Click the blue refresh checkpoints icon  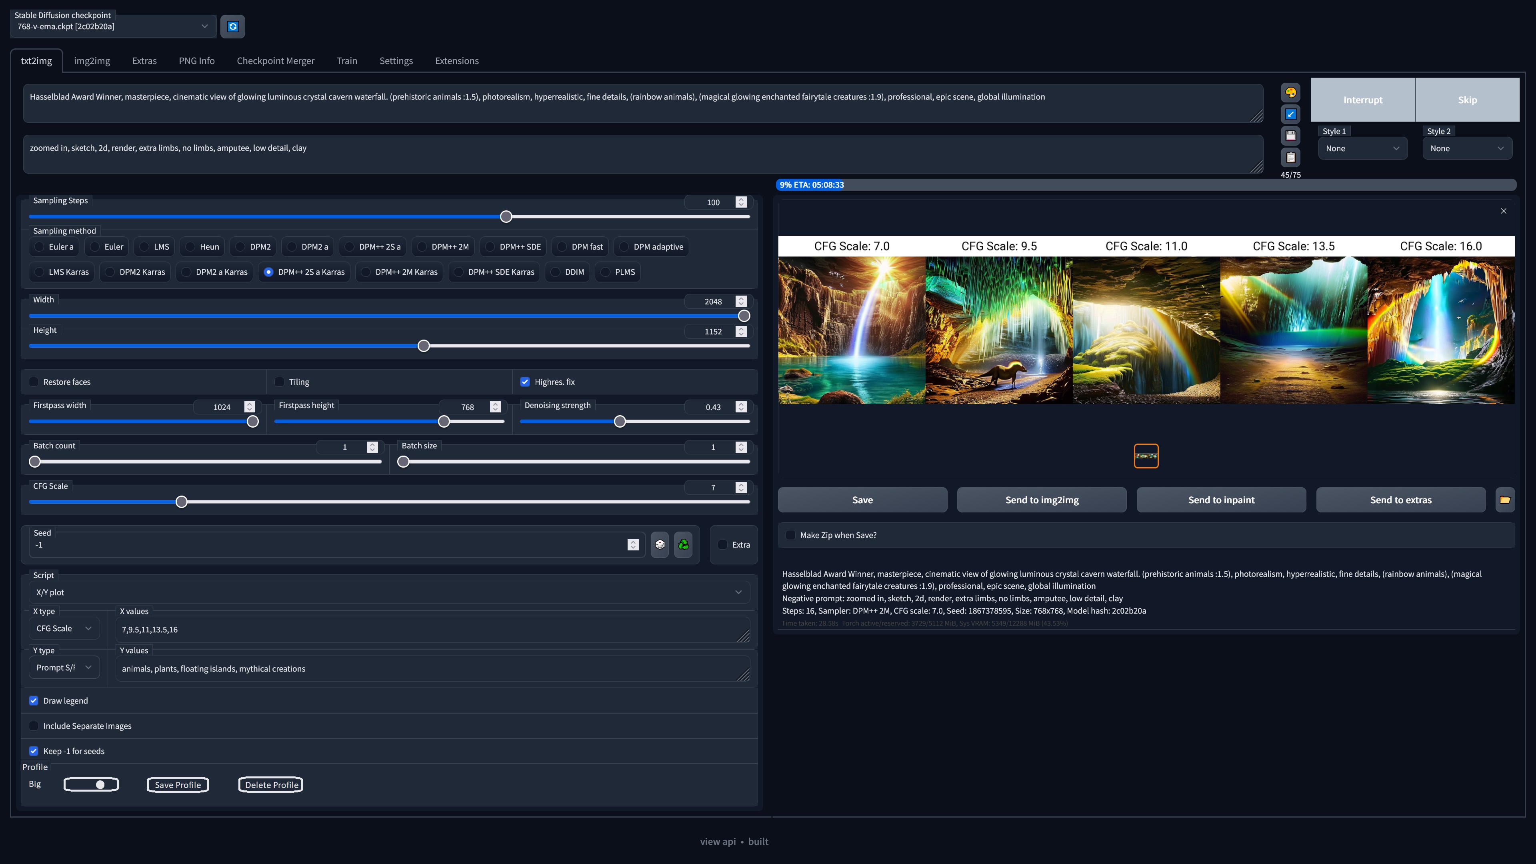click(232, 26)
